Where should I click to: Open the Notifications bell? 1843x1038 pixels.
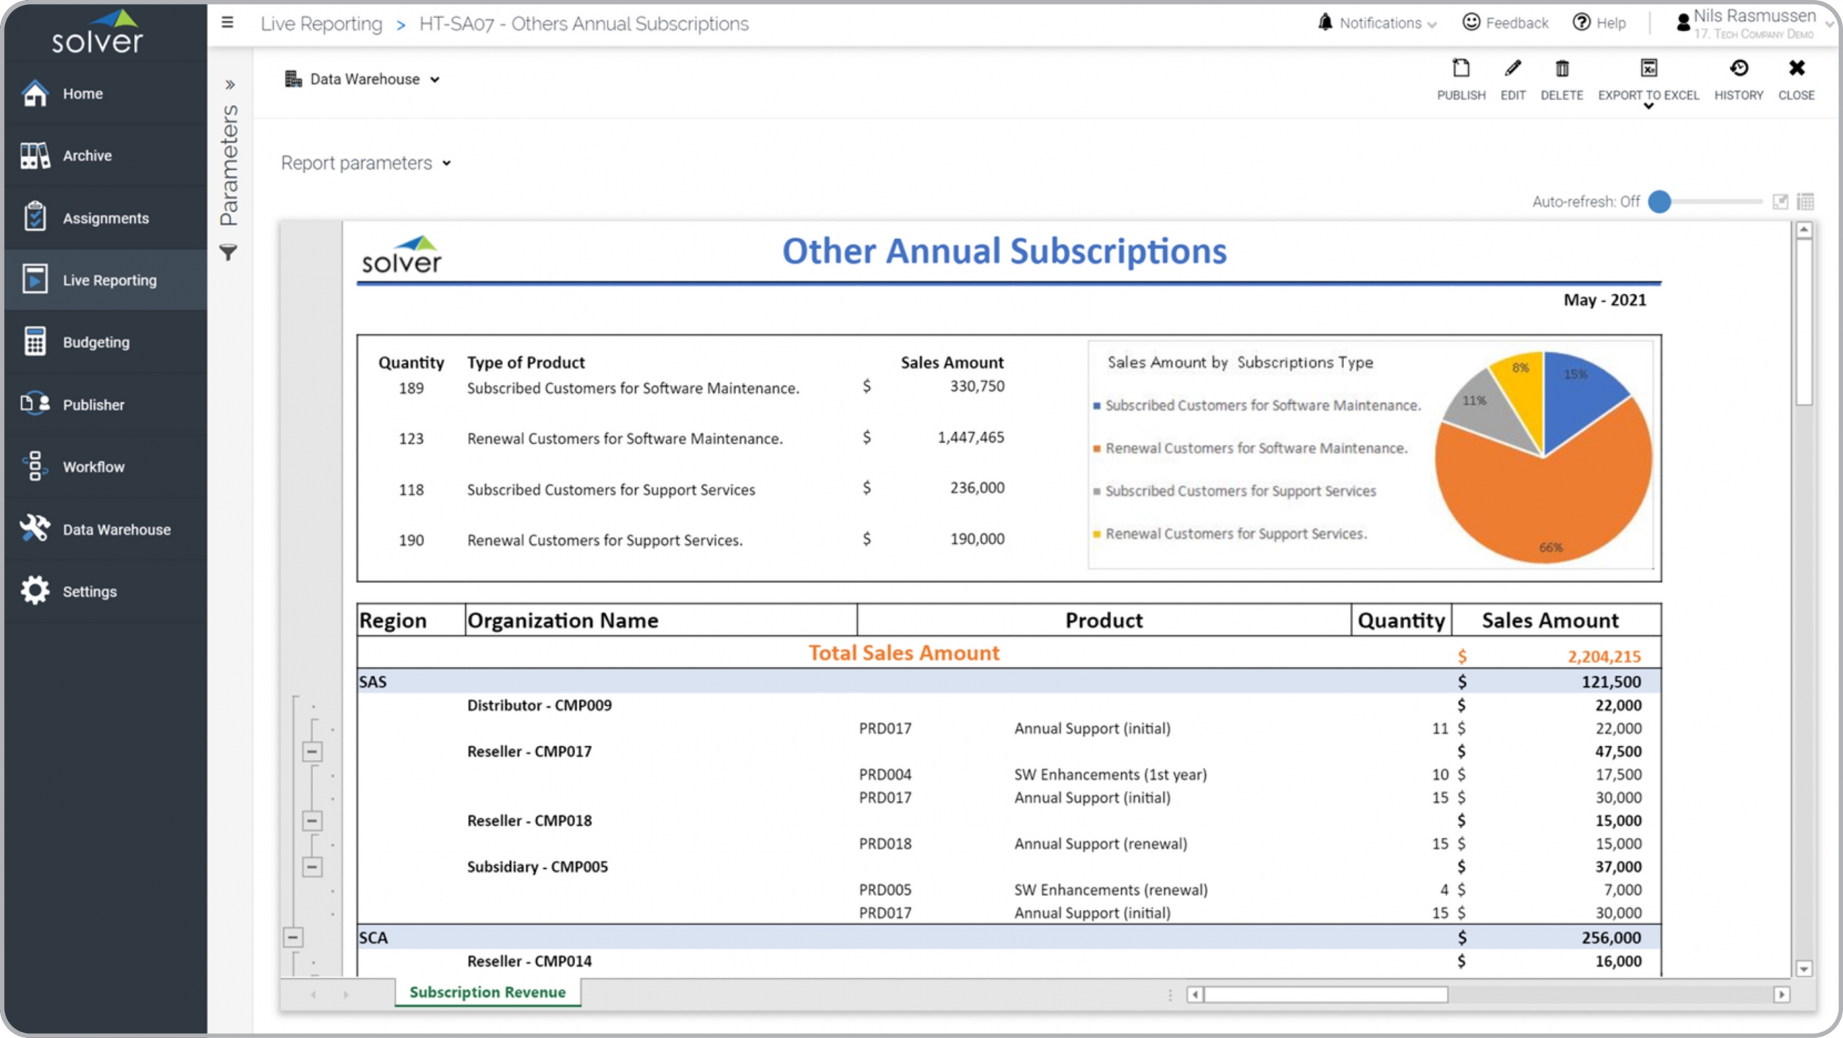[x=1325, y=23]
